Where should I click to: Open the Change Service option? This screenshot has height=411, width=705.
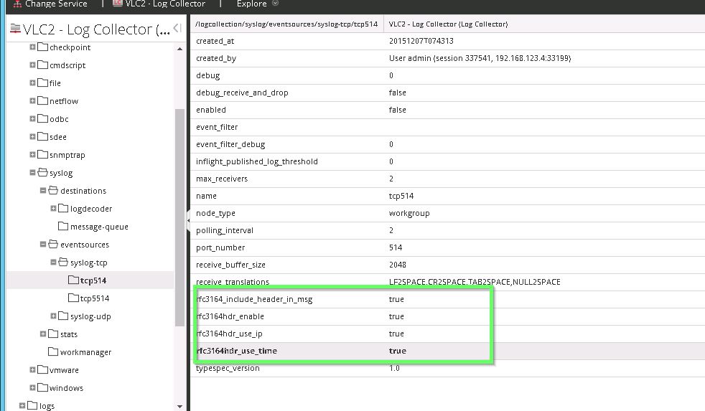[50, 4]
